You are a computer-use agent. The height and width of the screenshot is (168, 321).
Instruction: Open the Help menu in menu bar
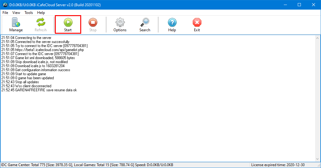(41, 13)
